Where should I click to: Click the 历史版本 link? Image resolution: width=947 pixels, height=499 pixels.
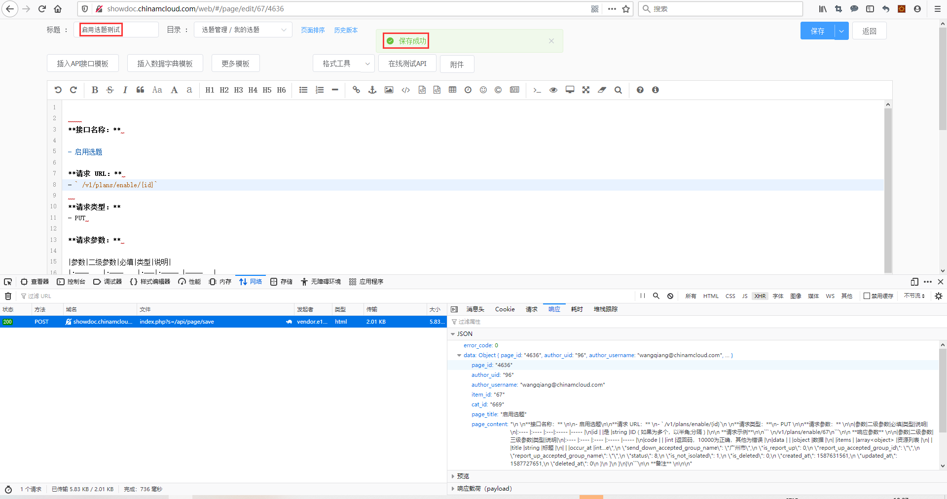[x=345, y=30]
